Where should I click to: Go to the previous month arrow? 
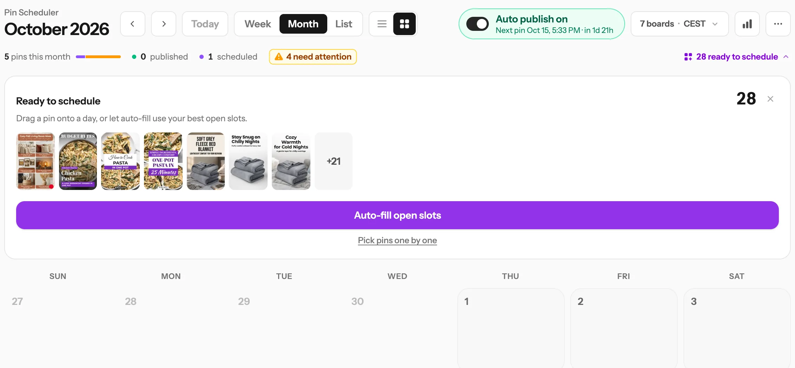click(x=132, y=24)
